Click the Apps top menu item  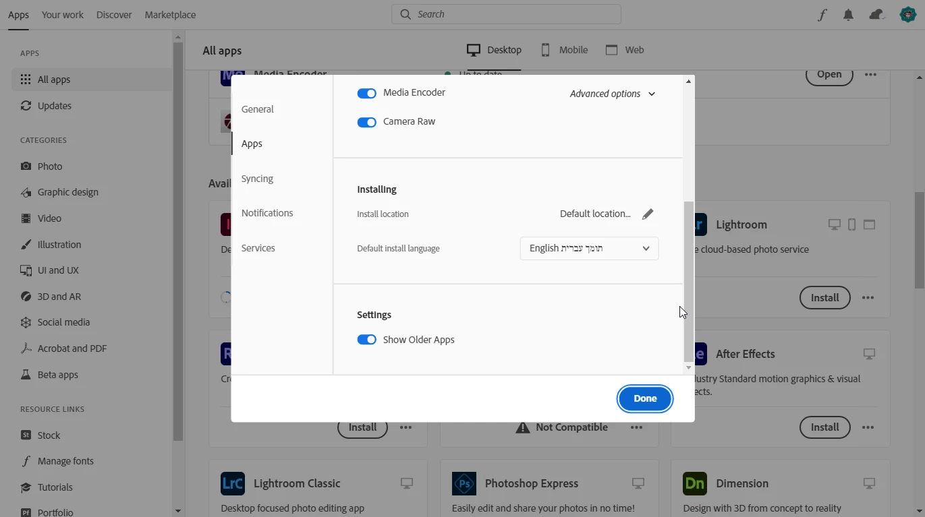[x=18, y=14]
